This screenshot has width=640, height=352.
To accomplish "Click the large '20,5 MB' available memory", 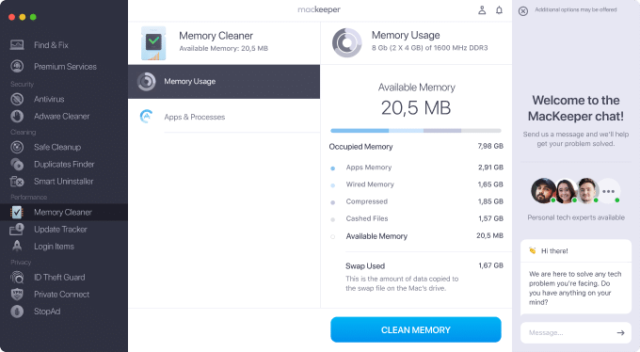I will tap(416, 108).
